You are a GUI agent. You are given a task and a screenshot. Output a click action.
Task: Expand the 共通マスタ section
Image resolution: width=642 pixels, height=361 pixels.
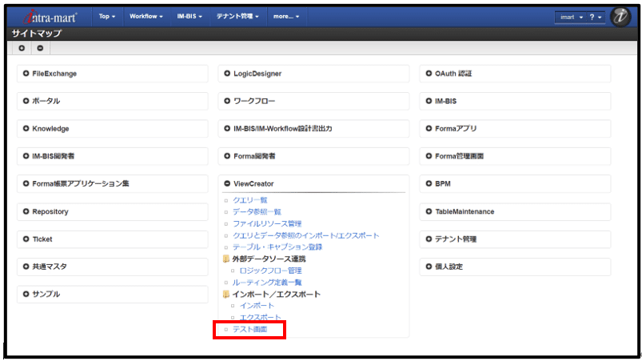112,267
